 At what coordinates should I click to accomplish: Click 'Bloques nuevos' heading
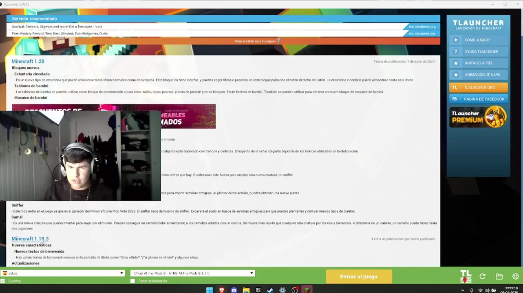click(25, 68)
